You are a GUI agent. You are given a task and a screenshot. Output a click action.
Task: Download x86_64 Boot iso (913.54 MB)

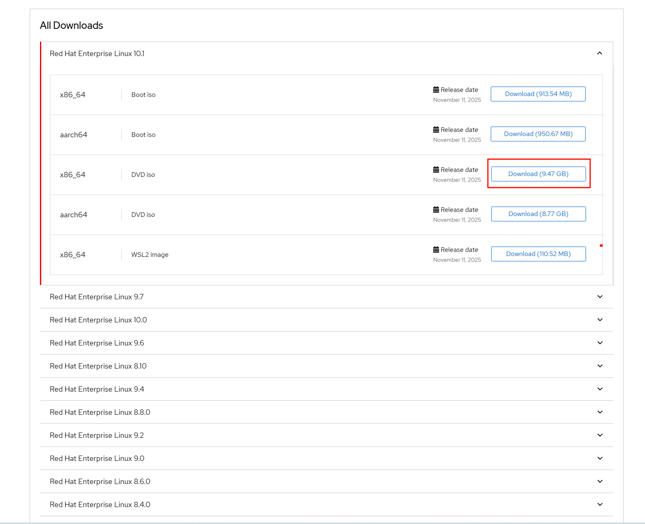coord(538,94)
